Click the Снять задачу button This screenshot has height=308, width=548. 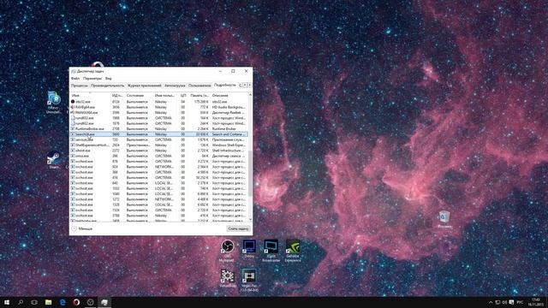[x=238, y=228]
